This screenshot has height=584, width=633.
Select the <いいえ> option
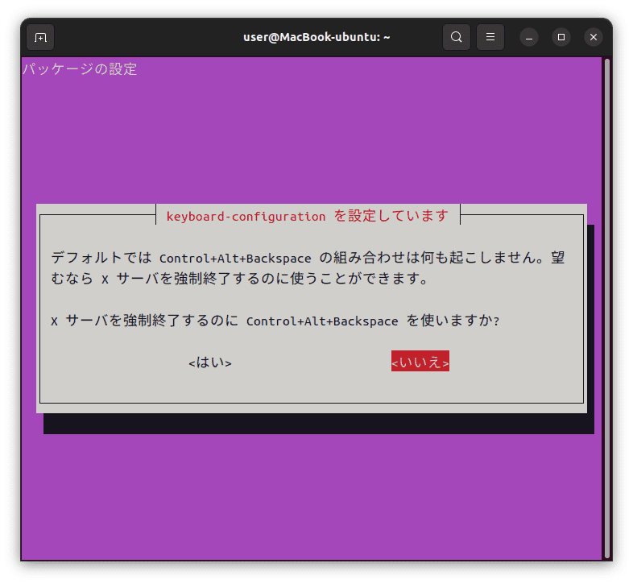pyautogui.click(x=420, y=361)
